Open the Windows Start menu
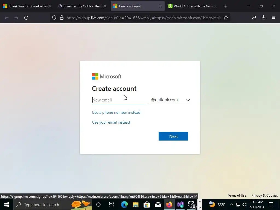 click(x=7, y=205)
